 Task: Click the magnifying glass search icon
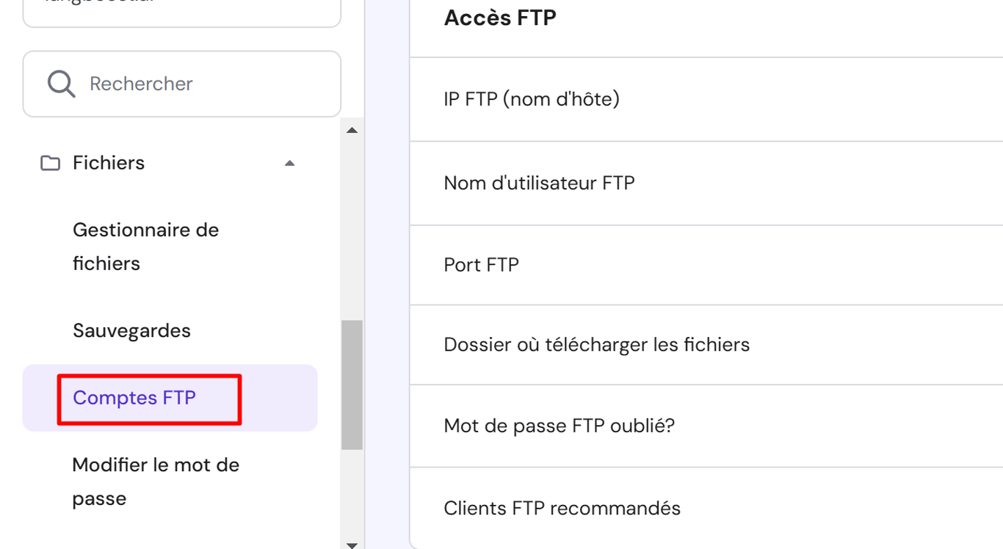point(61,84)
